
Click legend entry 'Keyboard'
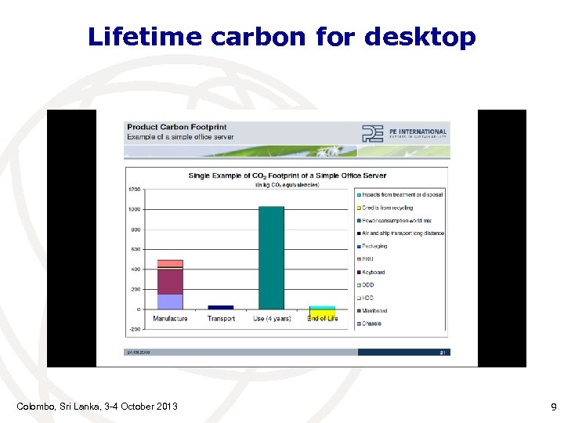371,273
